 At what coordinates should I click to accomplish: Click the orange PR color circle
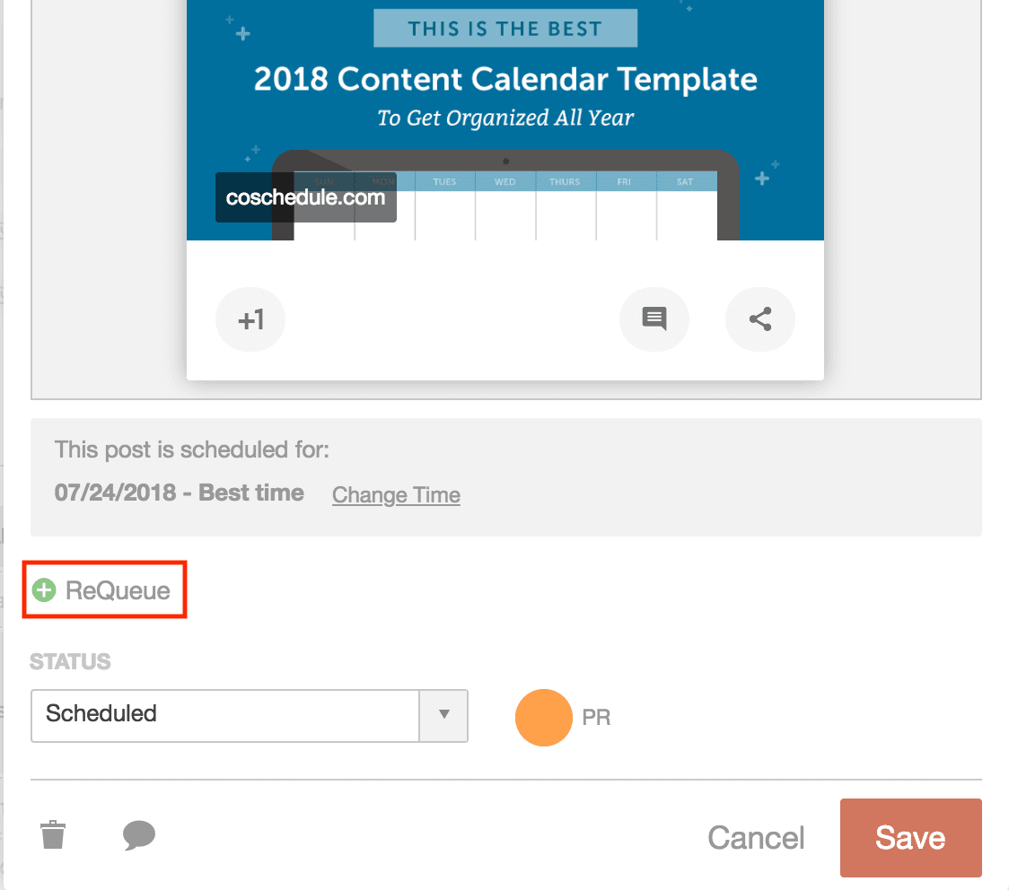(x=544, y=718)
